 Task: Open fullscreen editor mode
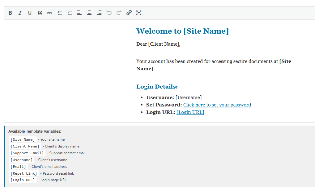click(x=138, y=13)
